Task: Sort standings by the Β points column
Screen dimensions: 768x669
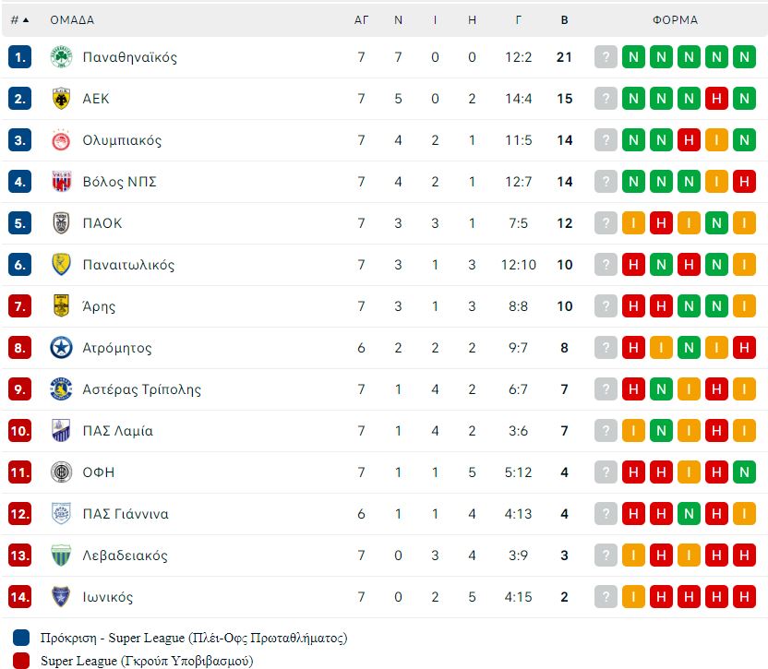Action: [x=564, y=20]
